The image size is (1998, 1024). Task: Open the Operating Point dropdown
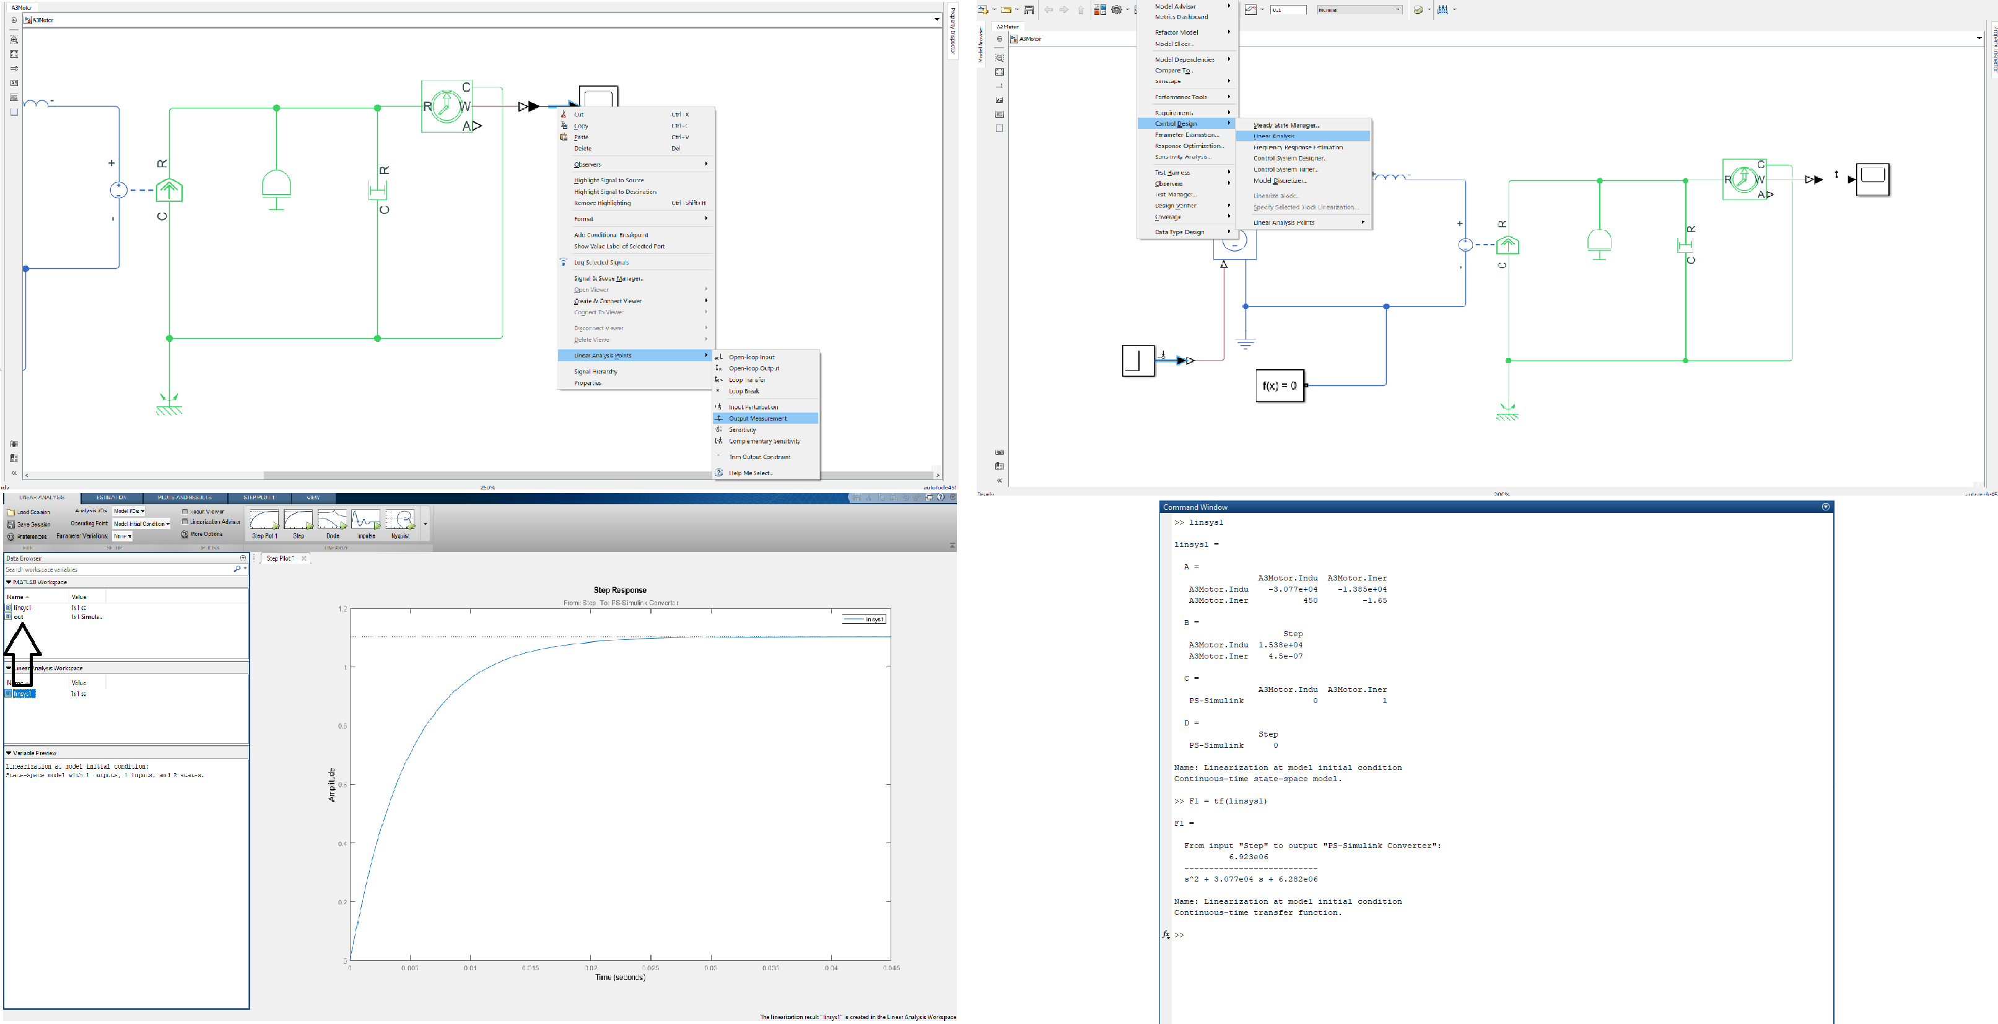[141, 523]
